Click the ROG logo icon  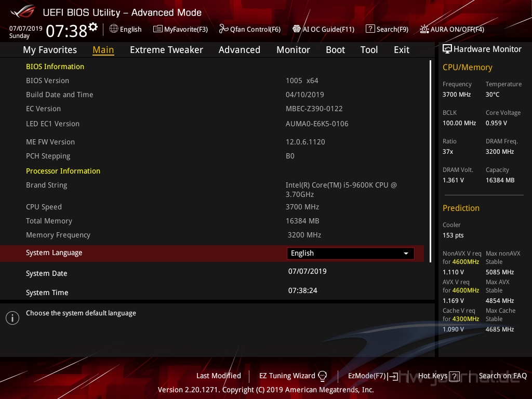coord(23,11)
